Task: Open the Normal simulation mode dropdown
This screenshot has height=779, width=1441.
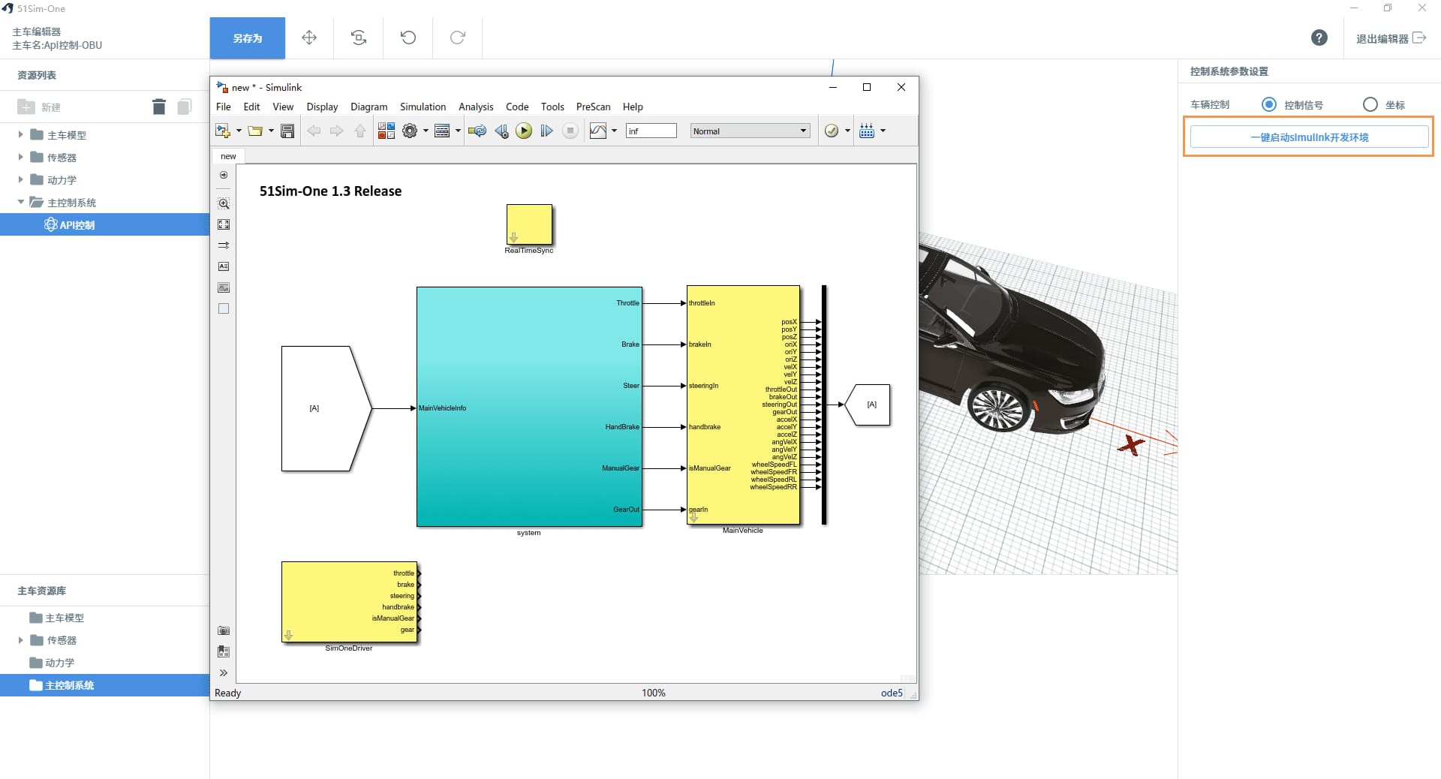Action: coord(750,131)
